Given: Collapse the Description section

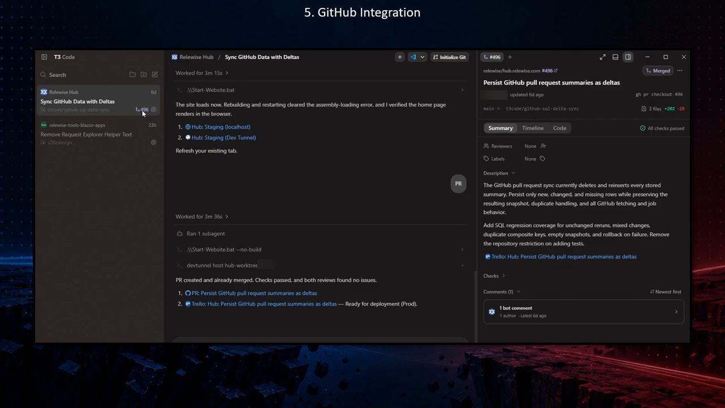Looking at the screenshot, I should (499, 173).
